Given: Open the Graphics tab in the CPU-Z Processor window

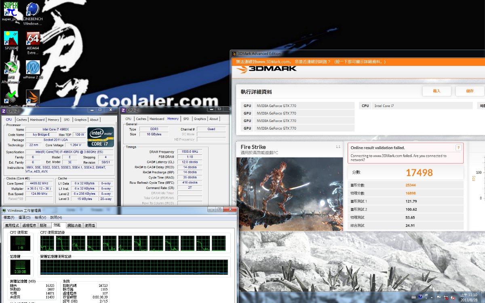Looking at the screenshot, I should (x=80, y=120).
